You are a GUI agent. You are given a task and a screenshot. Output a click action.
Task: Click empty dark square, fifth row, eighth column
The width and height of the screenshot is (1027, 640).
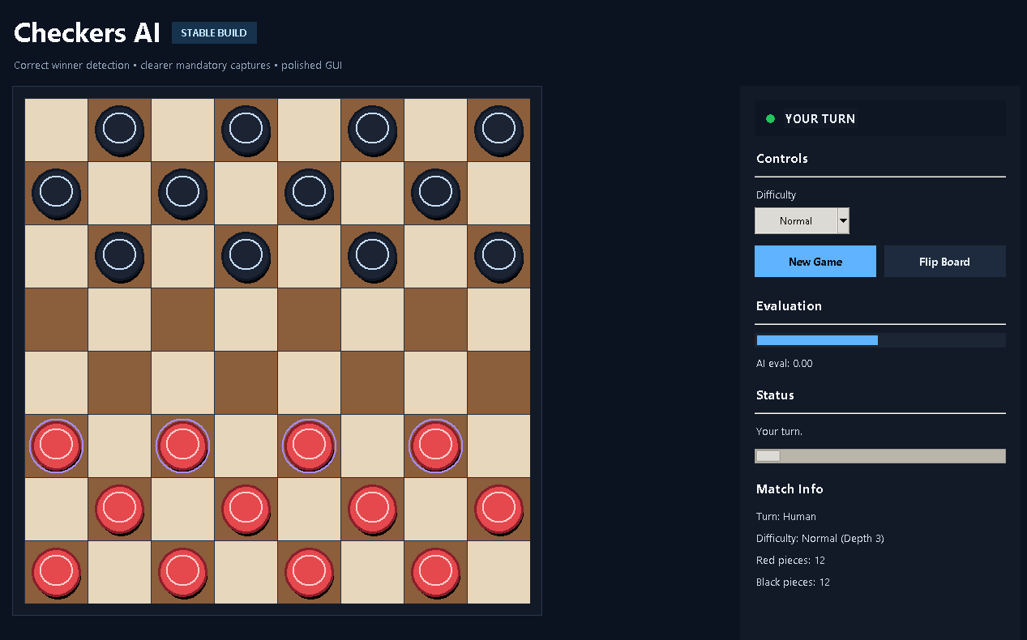pos(499,382)
